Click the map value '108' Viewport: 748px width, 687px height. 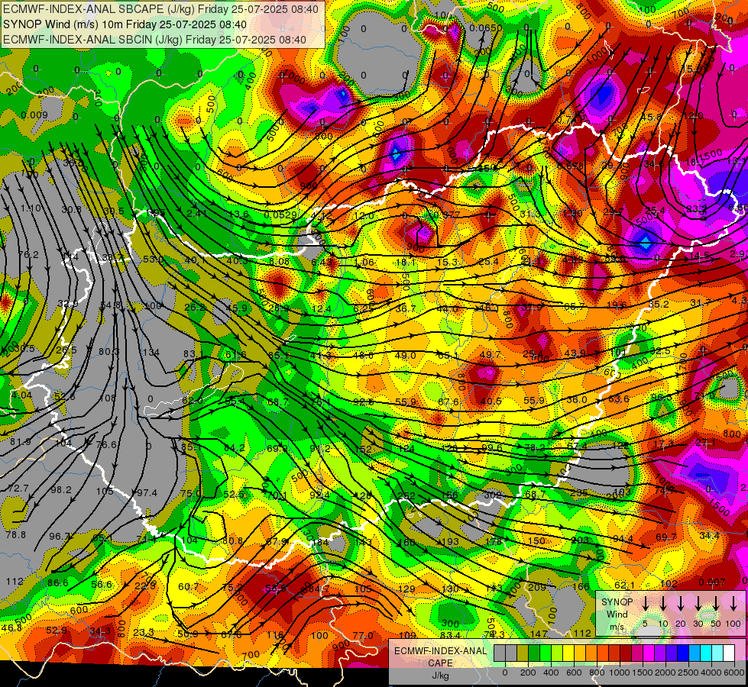[x=108, y=398]
